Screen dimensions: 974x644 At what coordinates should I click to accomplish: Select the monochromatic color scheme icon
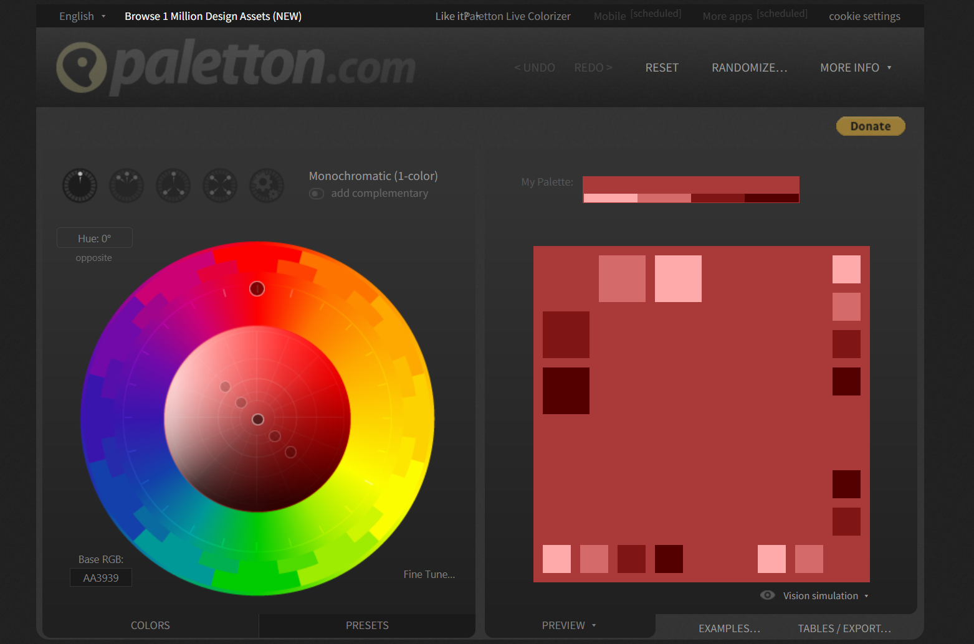coord(80,186)
